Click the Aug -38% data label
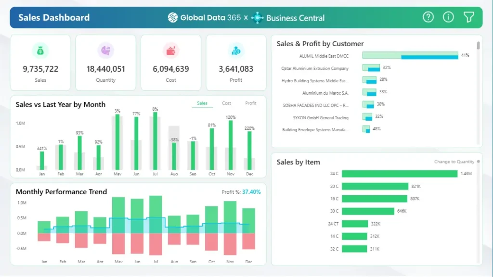The height and width of the screenshot is (277, 493). point(174,140)
